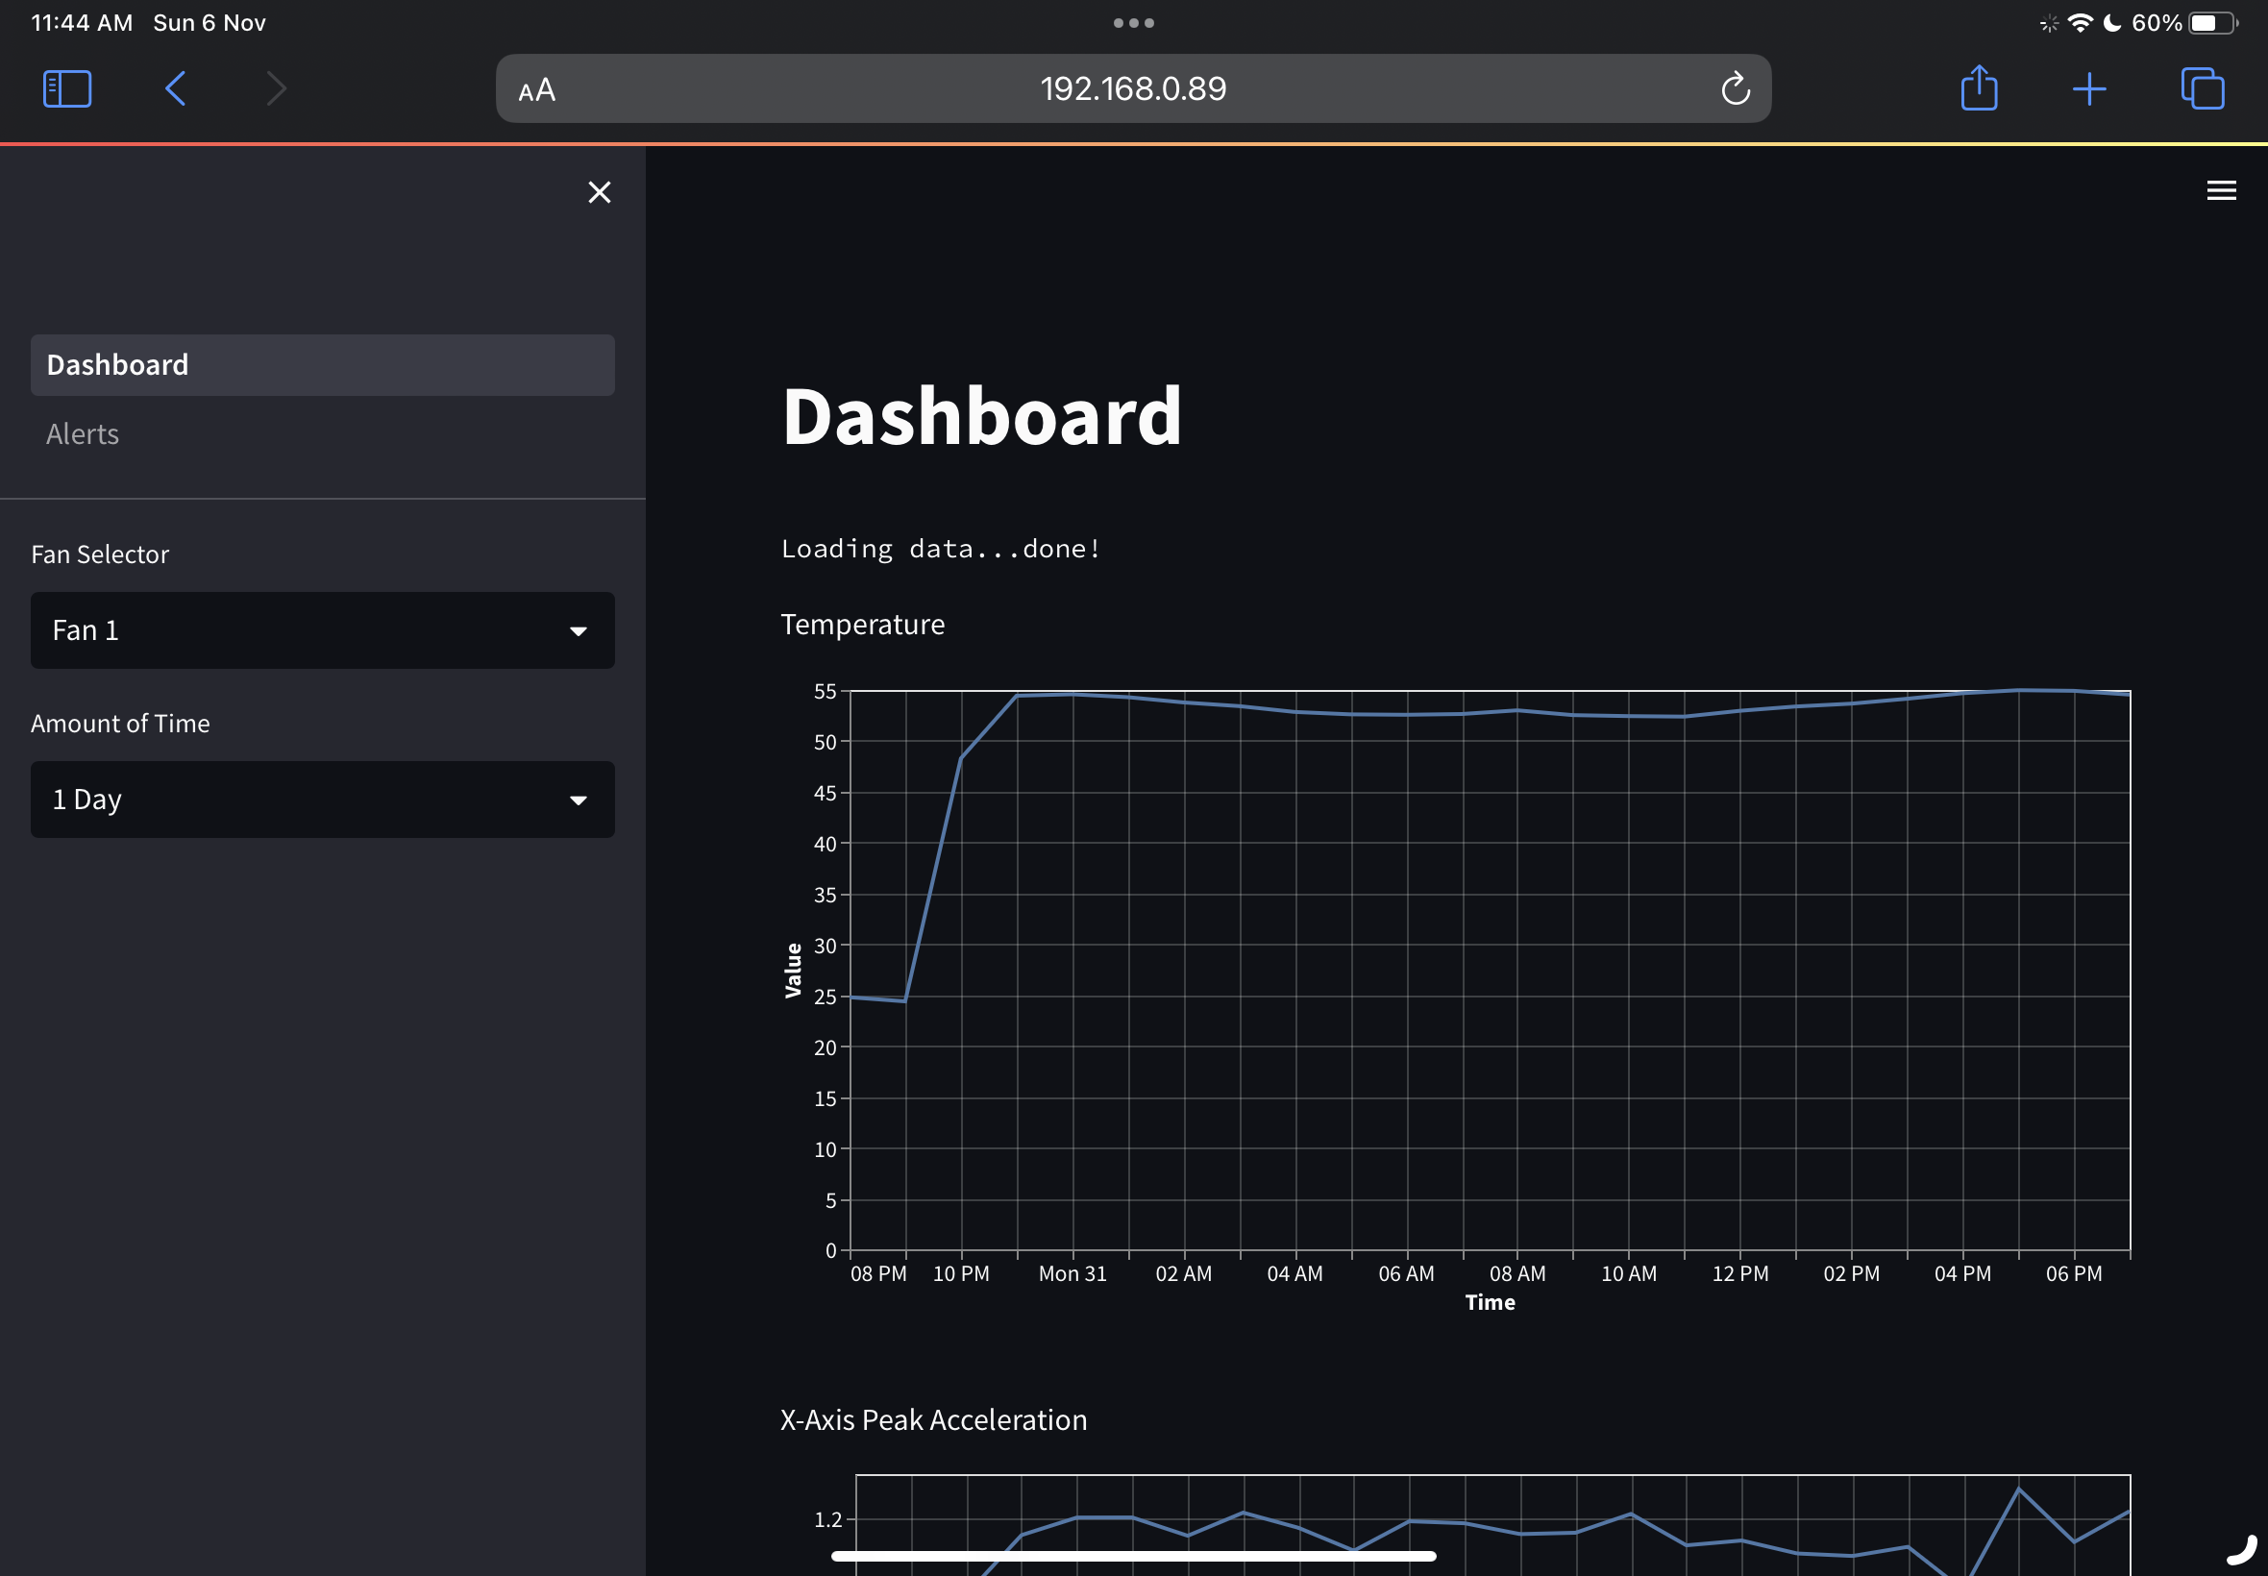Switch to the Alerts page
The image size is (2268, 1576).
[x=83, y=434]
